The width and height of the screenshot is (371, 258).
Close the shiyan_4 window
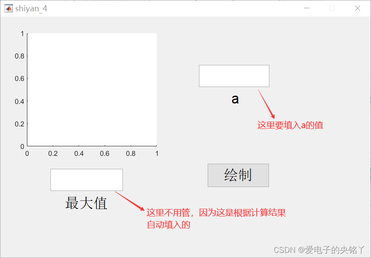(358, 8)
